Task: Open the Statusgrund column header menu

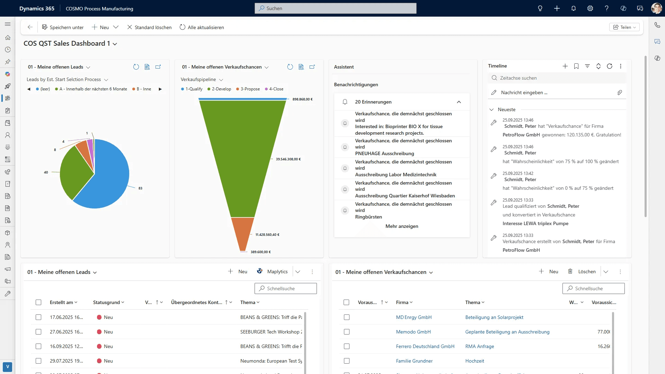Action: tap(109, 302)
